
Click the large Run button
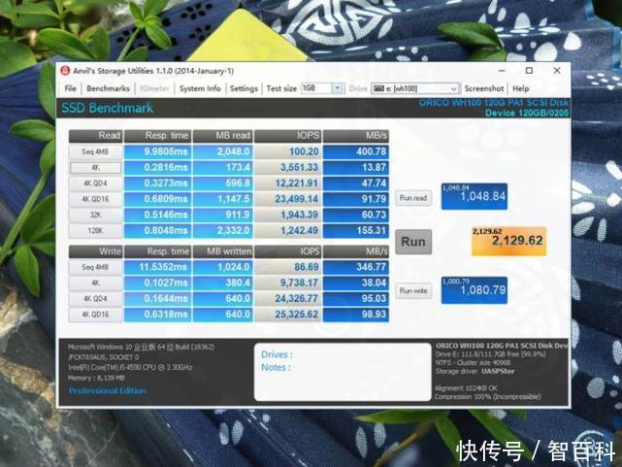(413, 242)
